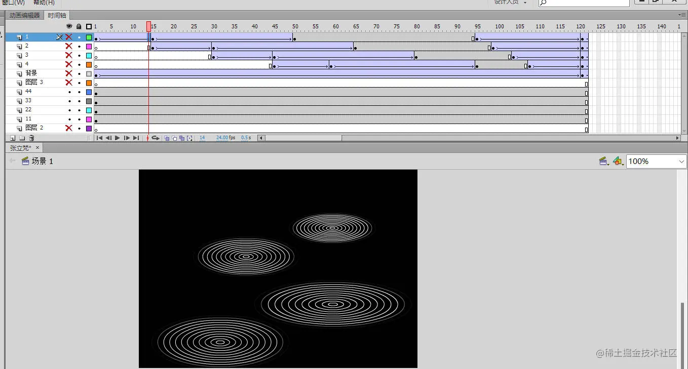Image resolution: width=688 pixels, height=369 pixels.
Task: Show the hidden 背景 layer
Action: pyautogui.click(x=69, y=73)
